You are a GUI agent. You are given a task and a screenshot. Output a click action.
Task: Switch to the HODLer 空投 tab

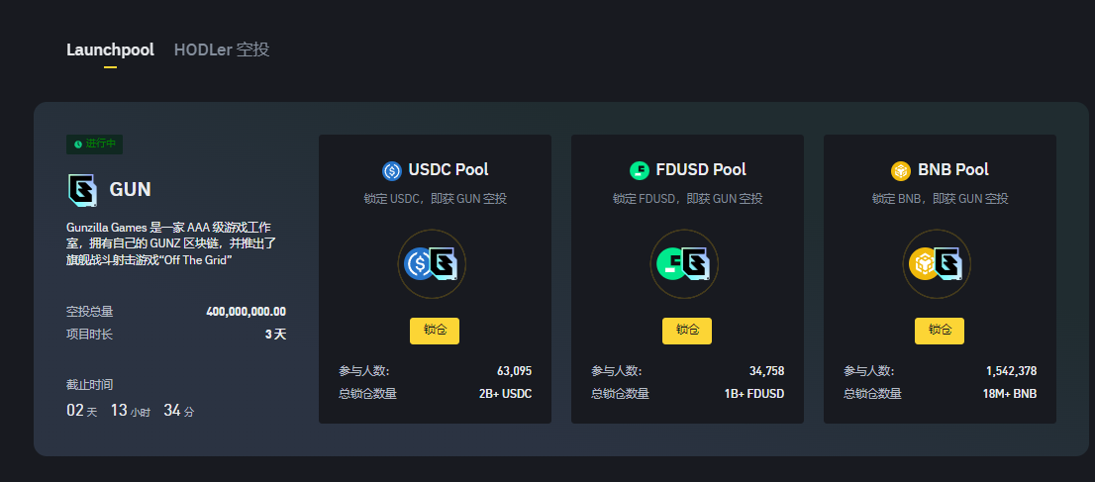222,50
